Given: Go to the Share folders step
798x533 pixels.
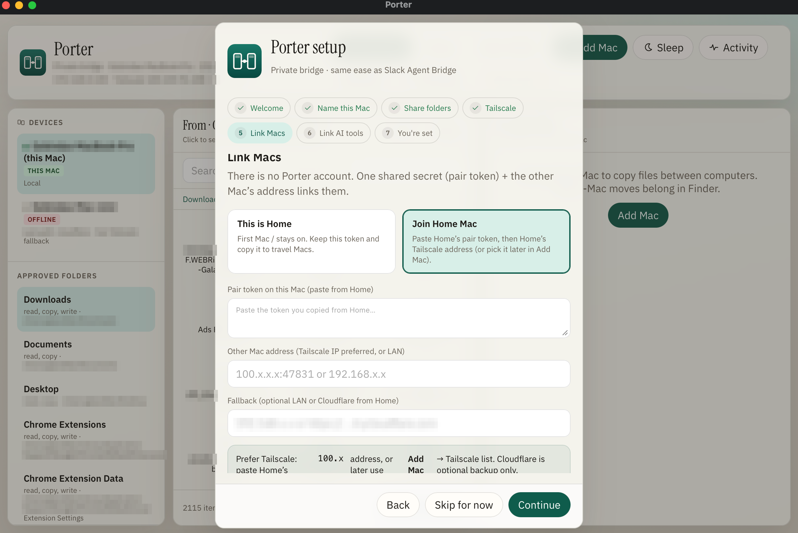Looking at the screenshot, I should (x=419, y=108).
